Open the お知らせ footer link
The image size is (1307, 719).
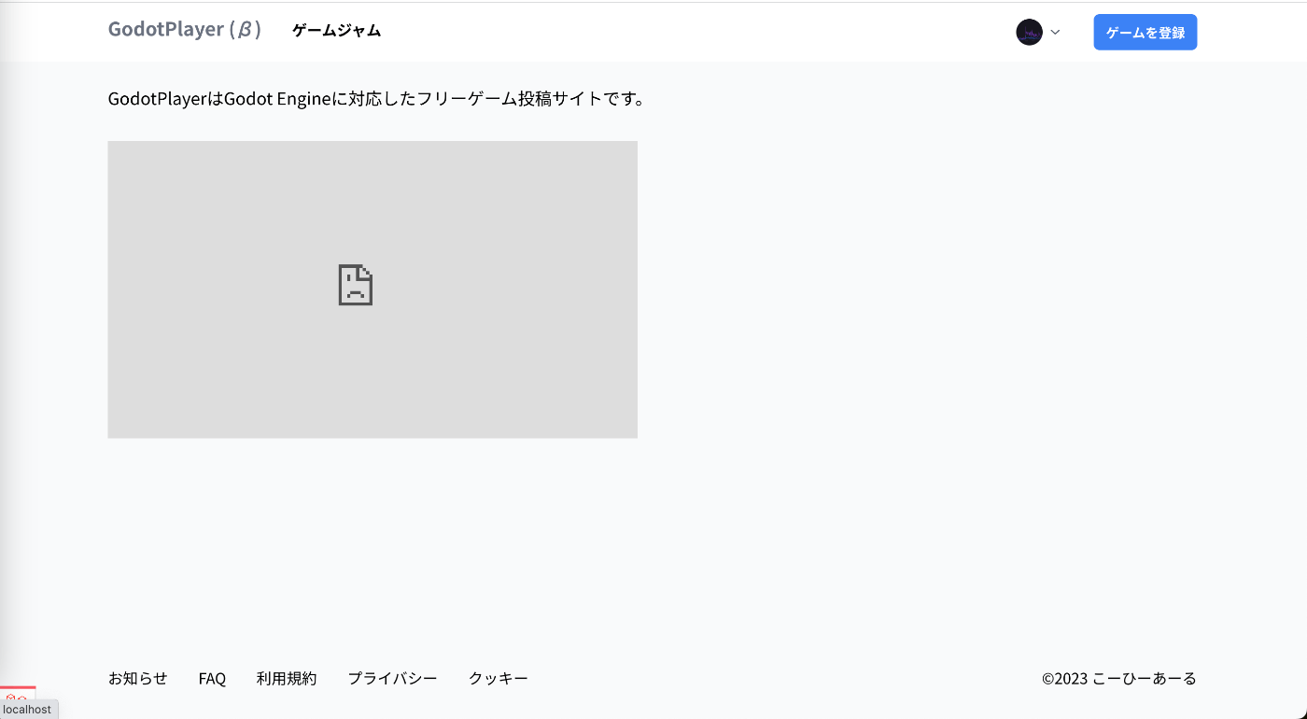(138, 678)
